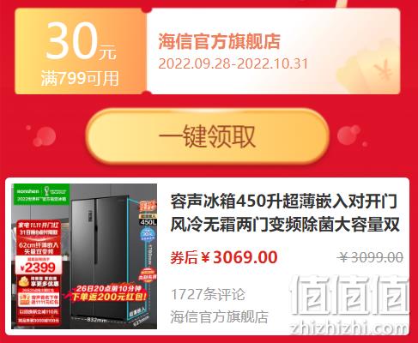Screen dimensions: 418x343
Task: Click the 满799可用 coupon condition text
Action: point(80,78)
